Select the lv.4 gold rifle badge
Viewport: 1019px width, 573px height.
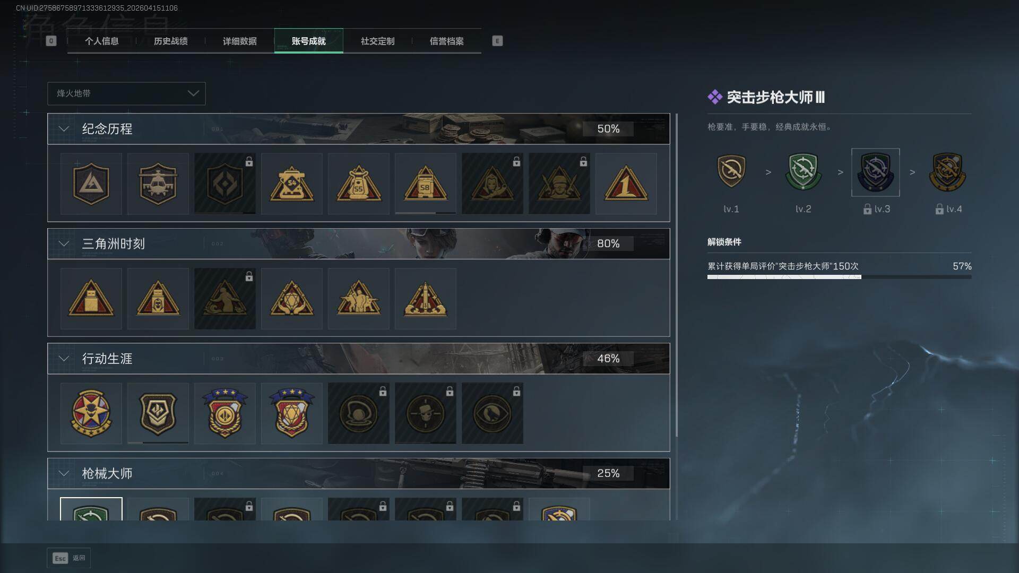(947, 172)
